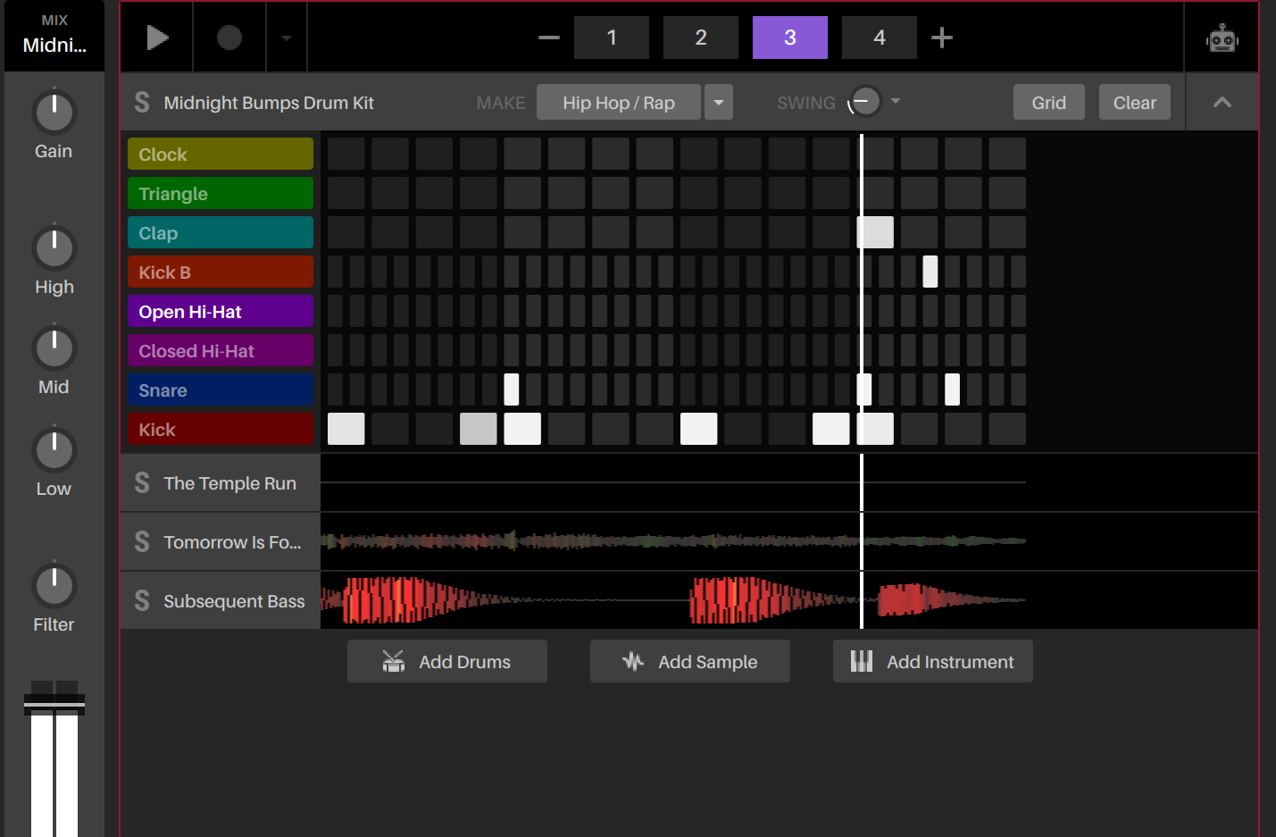Solo the Midnight Bumps Drum Kit track
The width and height of the screenshot is (1276, 837).
coord(142,103)
